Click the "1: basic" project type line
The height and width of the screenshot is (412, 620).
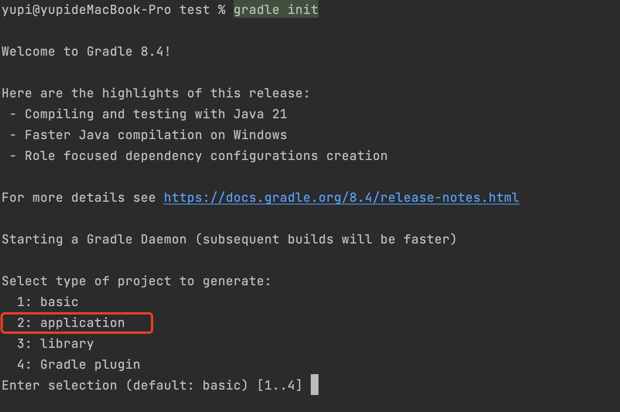48,302
